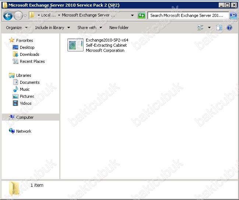
Task: Click the title bar folder icon
Action: pos(5,5)
